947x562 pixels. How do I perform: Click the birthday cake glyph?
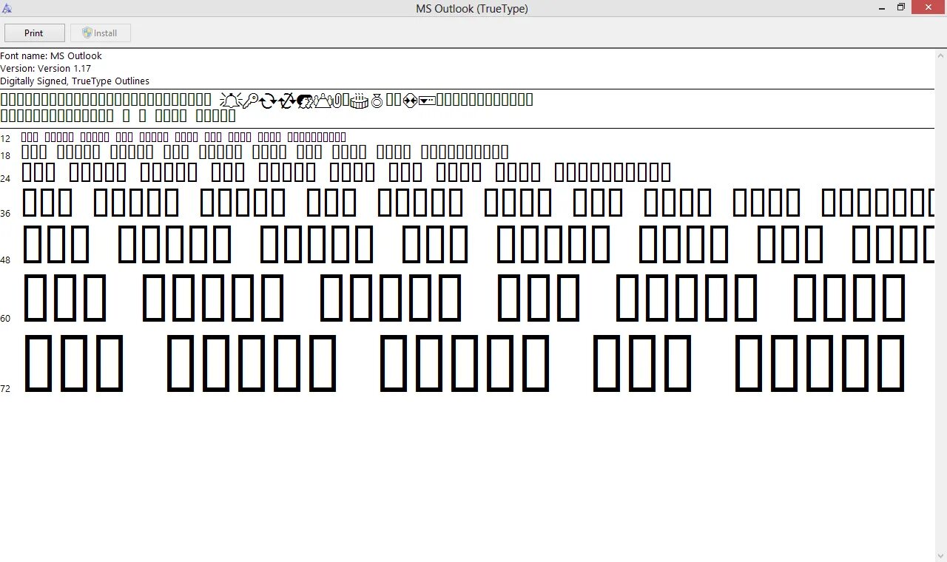pyautogui.click(x=359, y=101)
